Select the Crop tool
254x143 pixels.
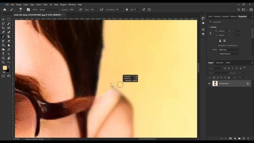click(3, 28)
